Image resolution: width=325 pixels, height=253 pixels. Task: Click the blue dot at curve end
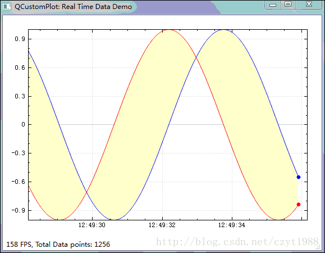click(299, 177)
